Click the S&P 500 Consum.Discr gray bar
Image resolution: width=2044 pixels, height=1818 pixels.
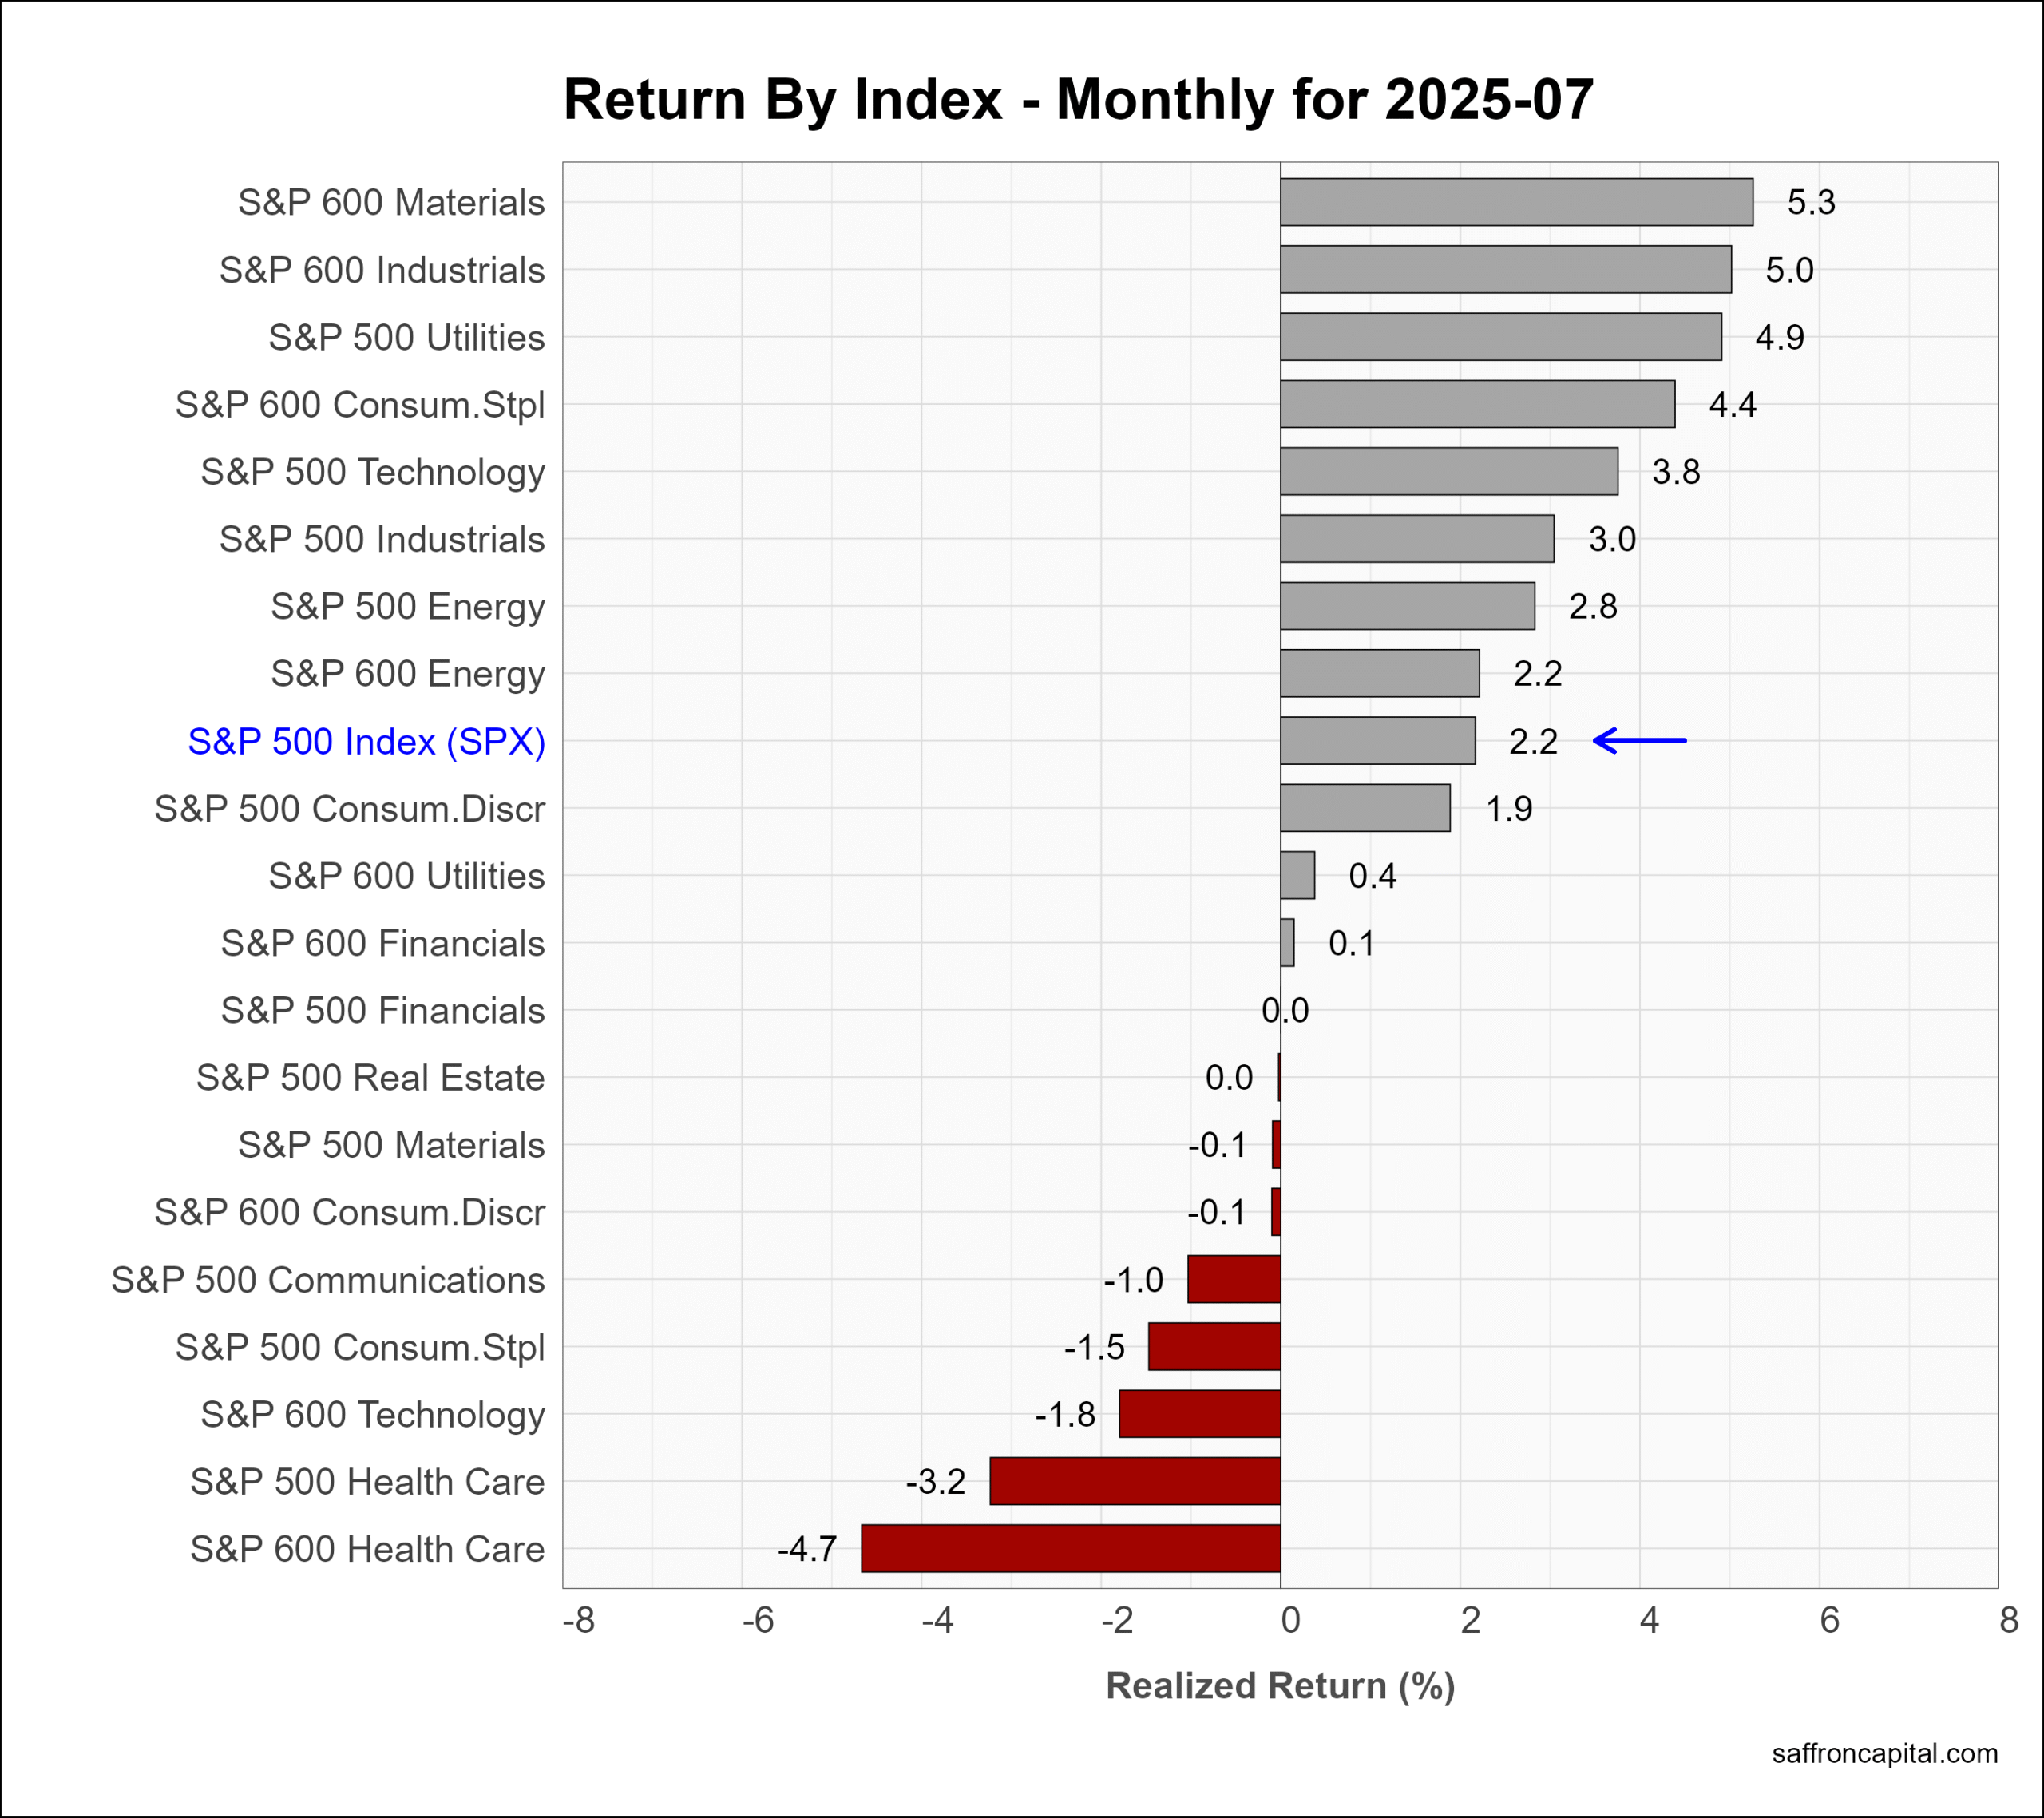(1366, 809)
